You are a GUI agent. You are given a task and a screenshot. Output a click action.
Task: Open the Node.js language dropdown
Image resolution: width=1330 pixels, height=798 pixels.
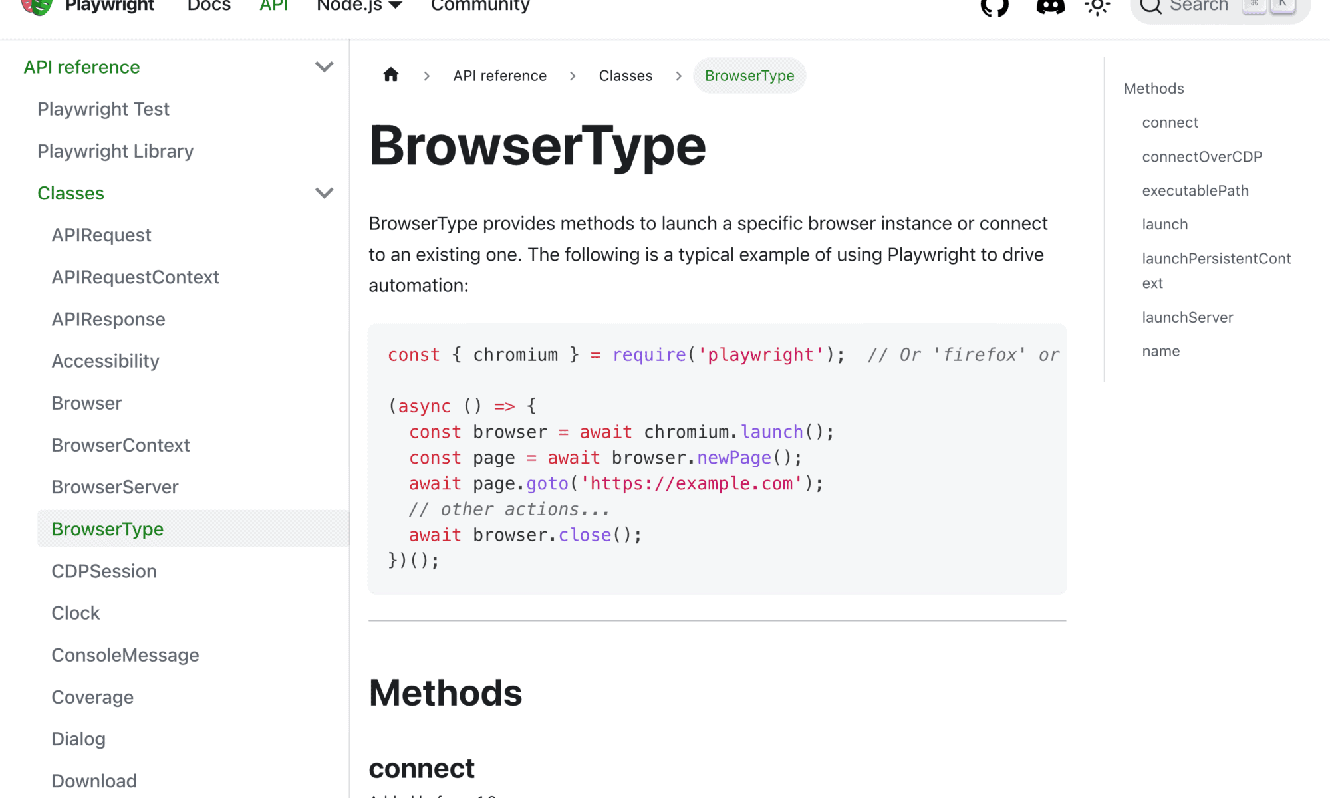click(360, 5)
